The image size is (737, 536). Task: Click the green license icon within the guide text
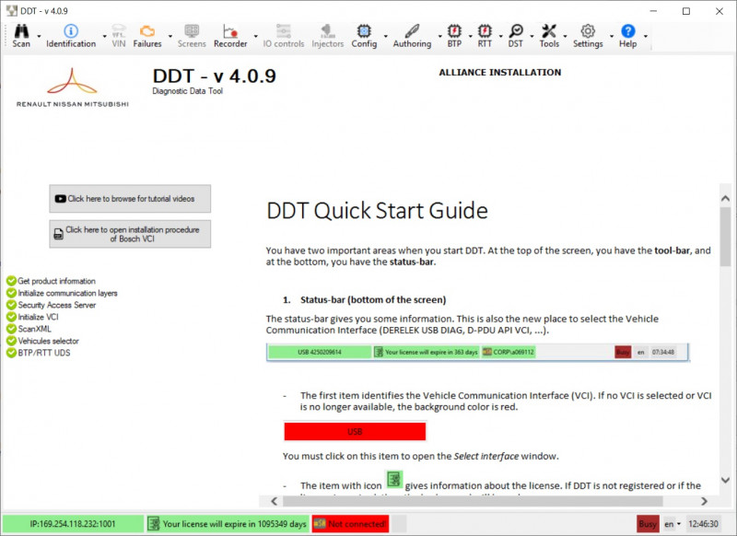click(394, 480)
